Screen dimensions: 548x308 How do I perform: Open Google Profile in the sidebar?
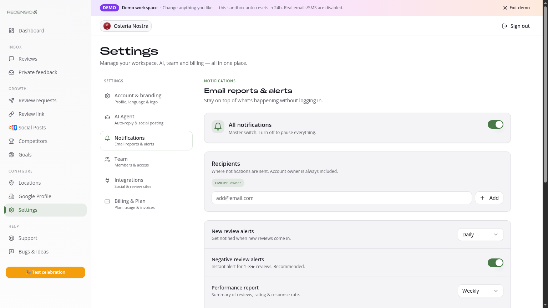45,196
